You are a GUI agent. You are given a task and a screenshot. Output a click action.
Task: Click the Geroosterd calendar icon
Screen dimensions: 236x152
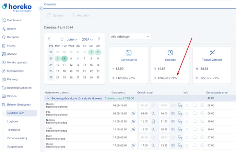pyautogui.click(x=129, y=53)
